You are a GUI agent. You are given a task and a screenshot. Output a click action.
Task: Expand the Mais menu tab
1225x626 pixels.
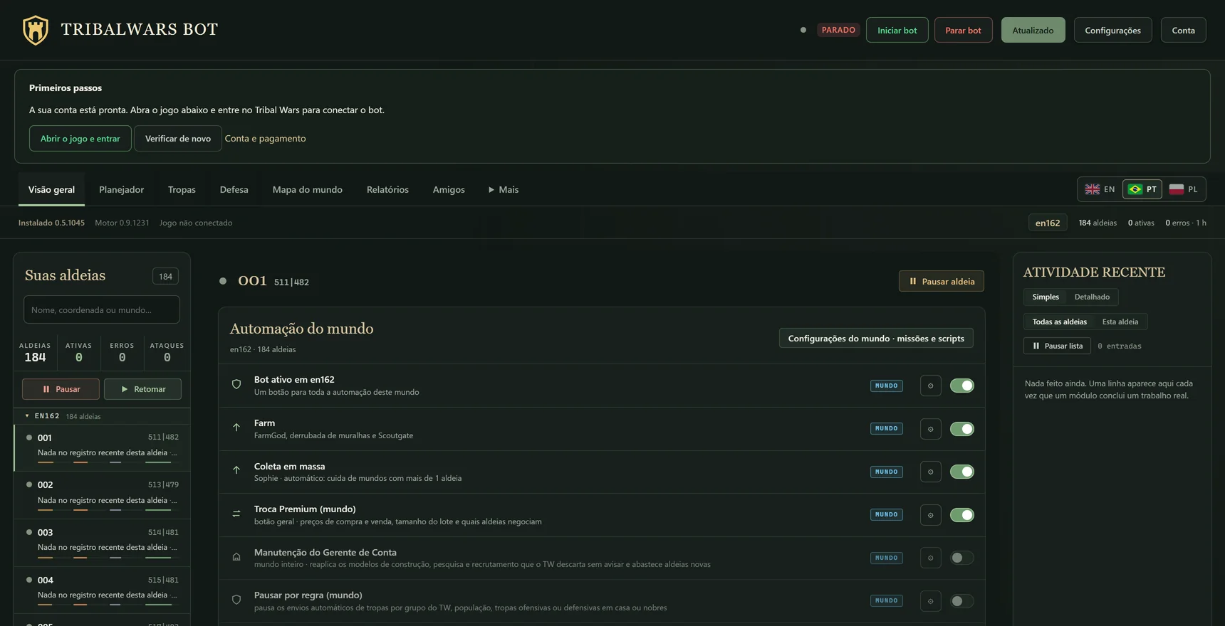pos(504,189)
